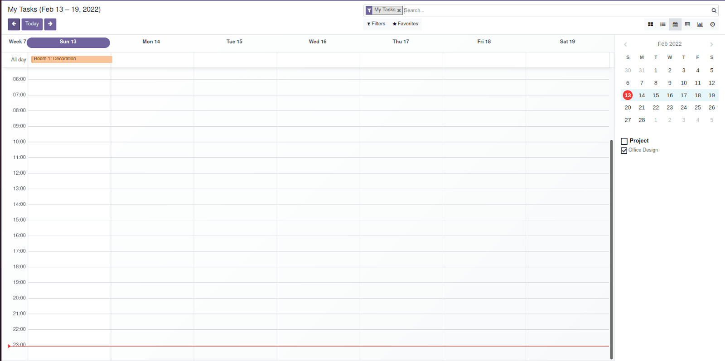Select February 23 in mini calendar
Screen dimensions: 725x361
coord(670,108)
